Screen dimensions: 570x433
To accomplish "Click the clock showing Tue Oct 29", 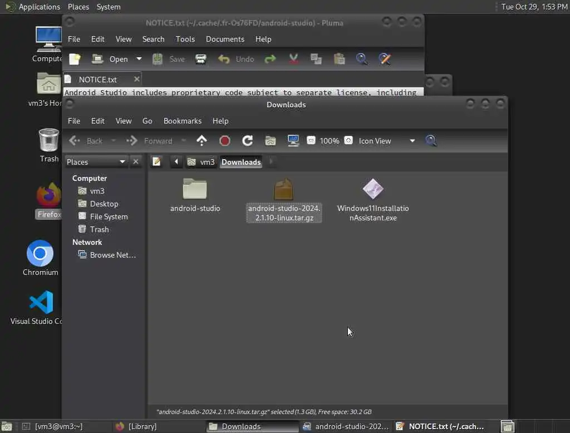I will point(534,7).
